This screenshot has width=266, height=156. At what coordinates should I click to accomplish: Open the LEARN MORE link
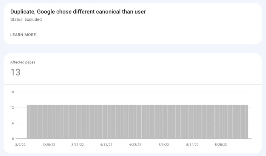(23, 35)
